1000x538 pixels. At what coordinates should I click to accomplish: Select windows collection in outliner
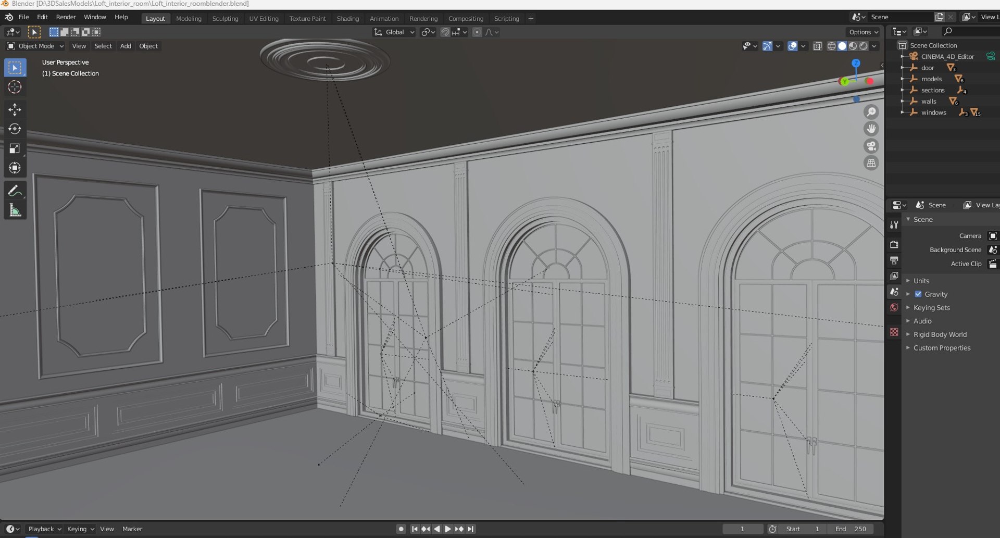point(933,112)
